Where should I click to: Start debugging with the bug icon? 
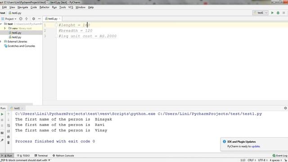pos(278,13)
